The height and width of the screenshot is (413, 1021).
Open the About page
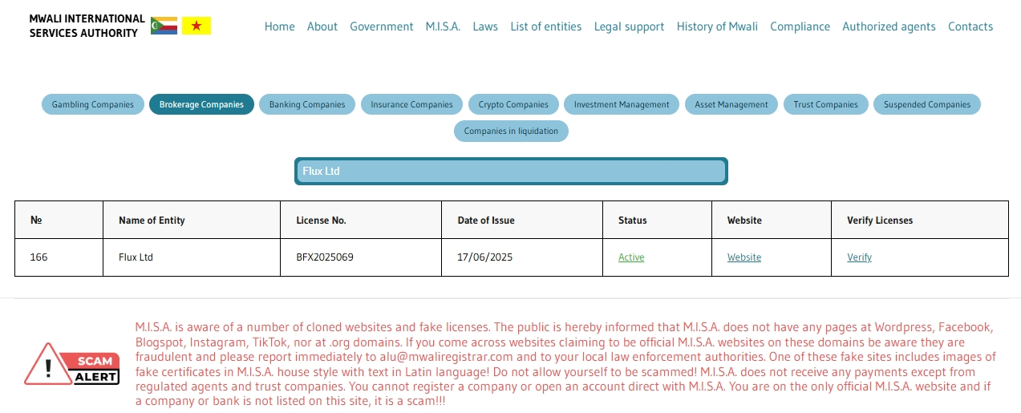[x=322, y=26]
